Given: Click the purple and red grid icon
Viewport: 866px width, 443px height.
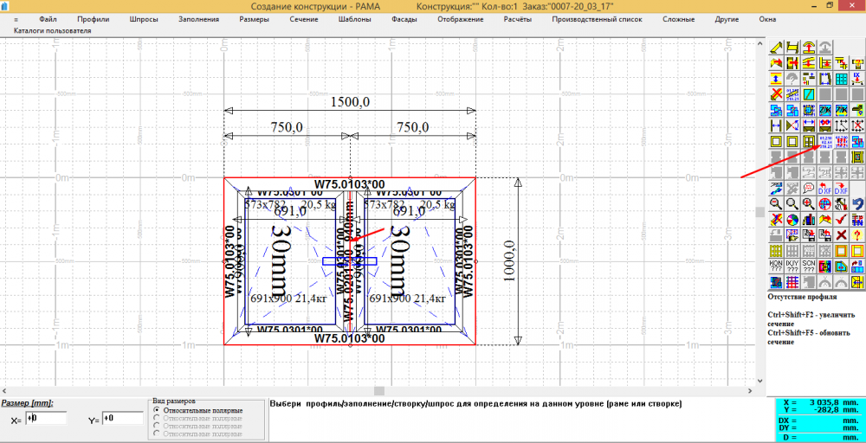Looking at the screenshot, I should click(792, 282).
